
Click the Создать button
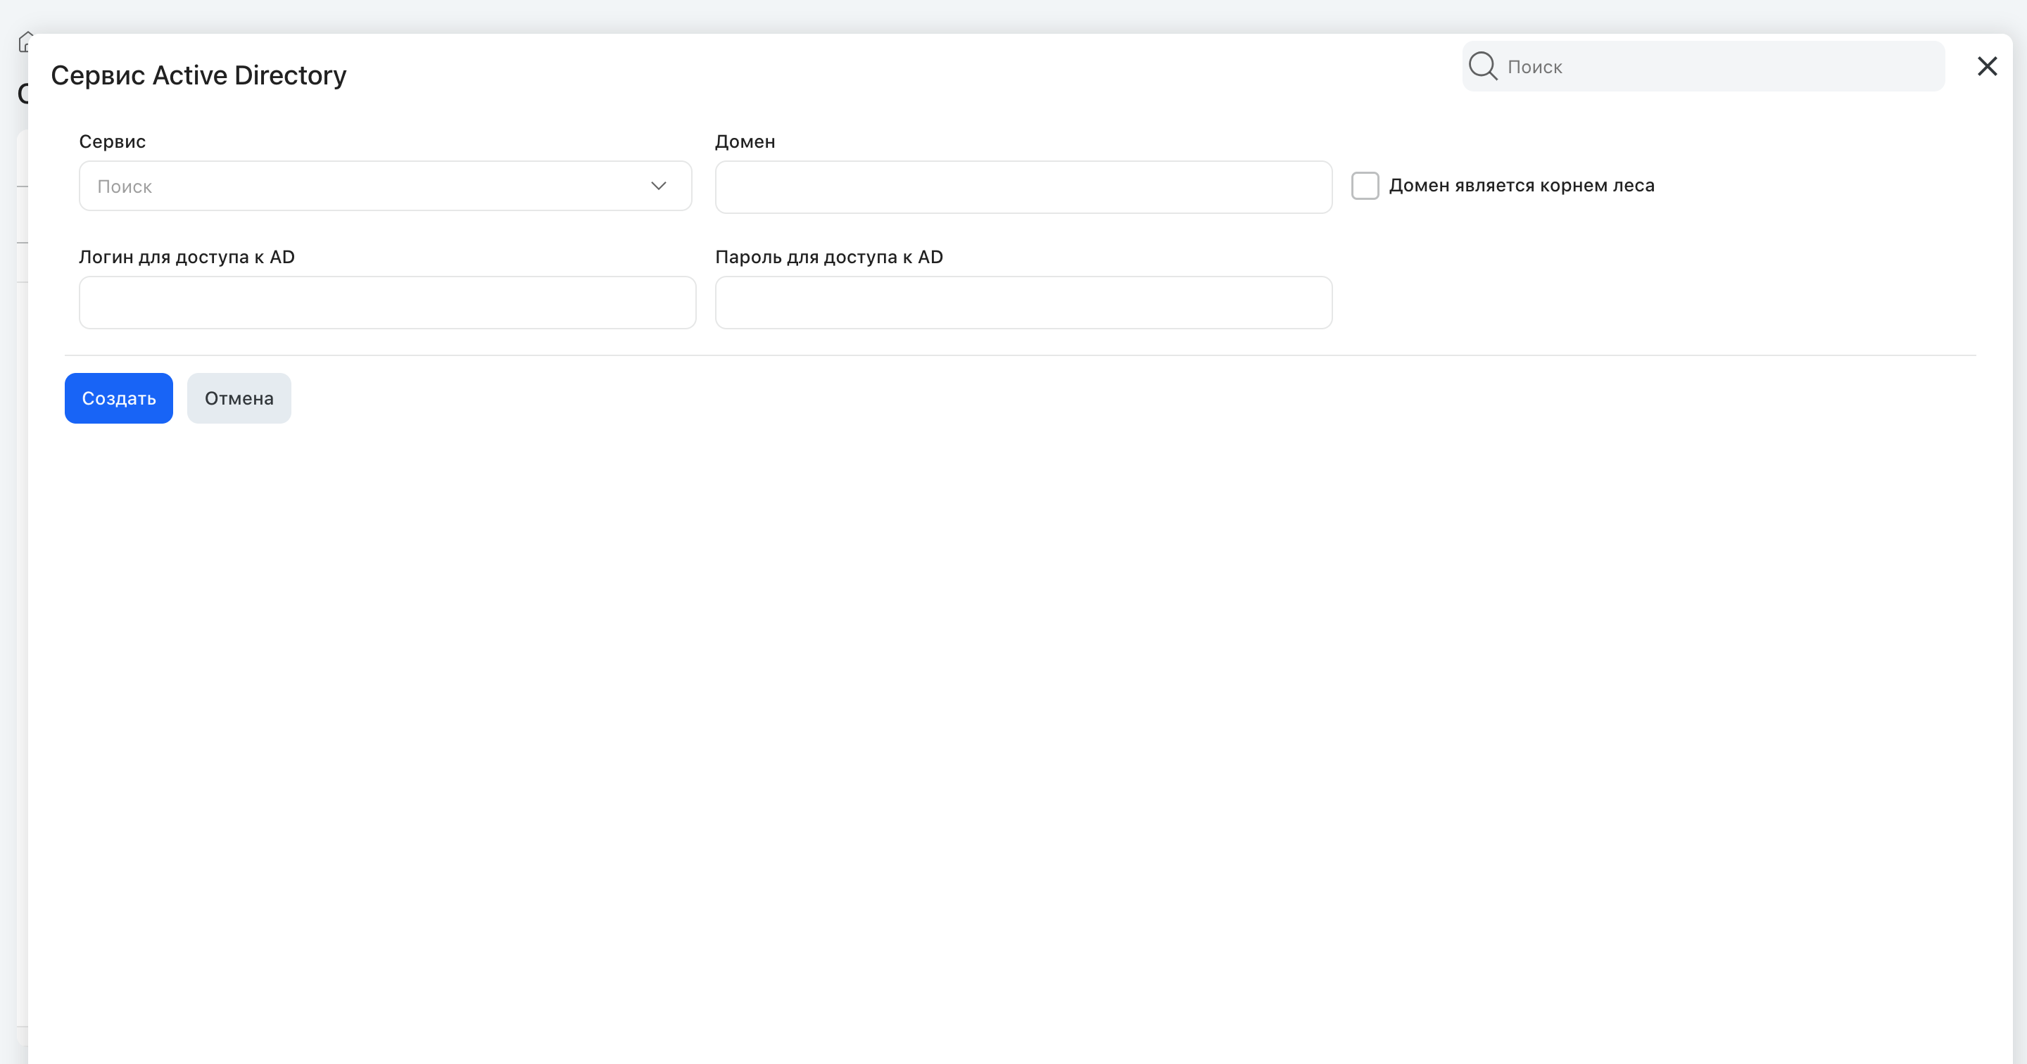point(119,398)
